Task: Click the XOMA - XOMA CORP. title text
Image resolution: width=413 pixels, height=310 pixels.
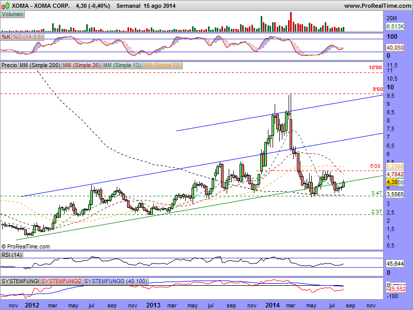Action: click(41, 6)
